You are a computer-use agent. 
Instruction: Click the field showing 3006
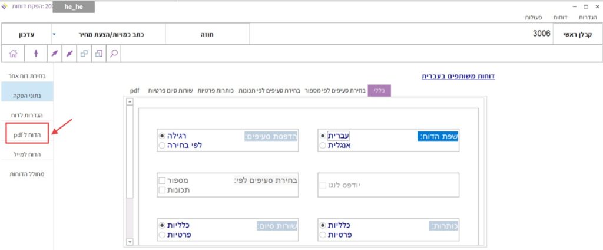pyautogui.click(x=400, y=34)
